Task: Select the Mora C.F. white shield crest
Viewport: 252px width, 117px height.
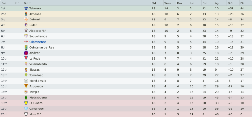Action: 26,114
